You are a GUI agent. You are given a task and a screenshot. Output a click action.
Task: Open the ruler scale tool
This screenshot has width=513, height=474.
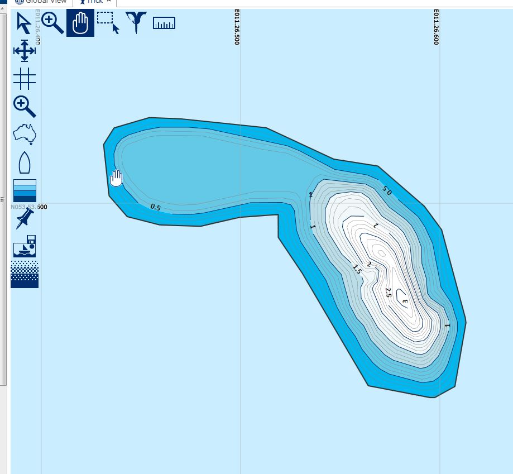(164, 23)
